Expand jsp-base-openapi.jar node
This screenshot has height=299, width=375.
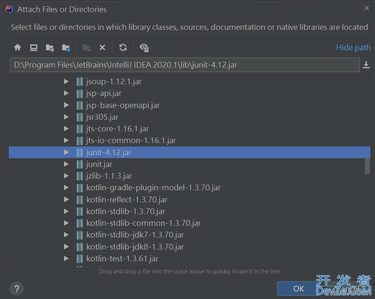tap(66, 105)
